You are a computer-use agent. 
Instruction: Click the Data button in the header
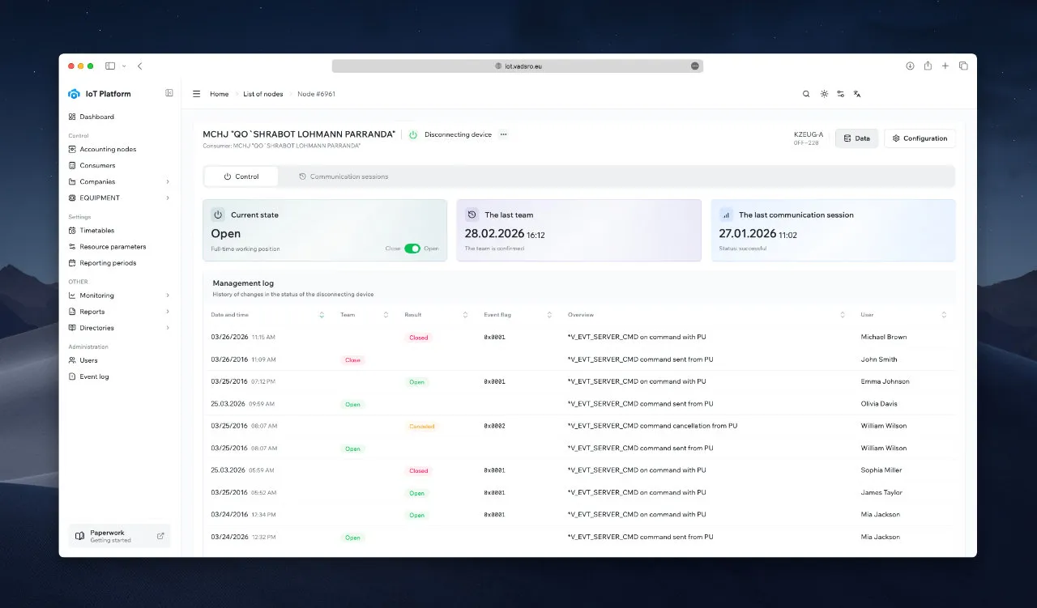(x=856, y=138)
